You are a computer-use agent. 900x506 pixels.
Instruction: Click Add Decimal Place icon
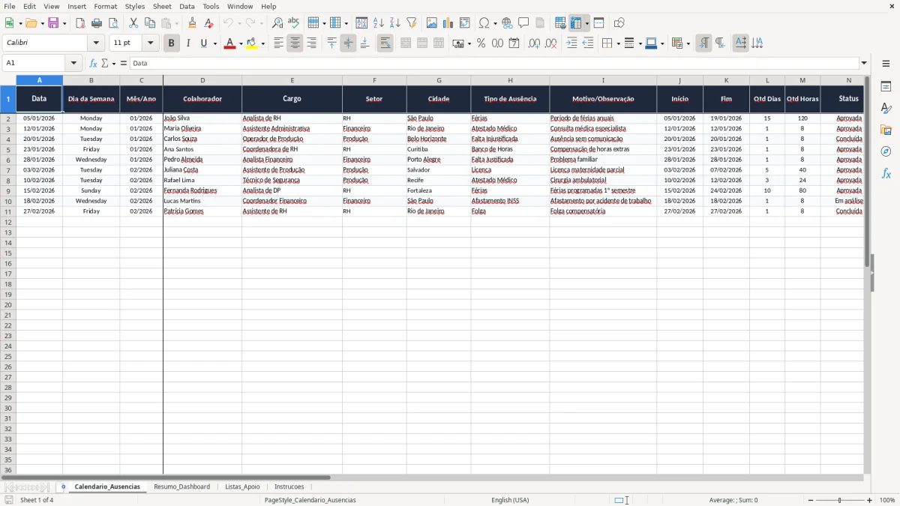pyautogui.click(x=535, y=43)
